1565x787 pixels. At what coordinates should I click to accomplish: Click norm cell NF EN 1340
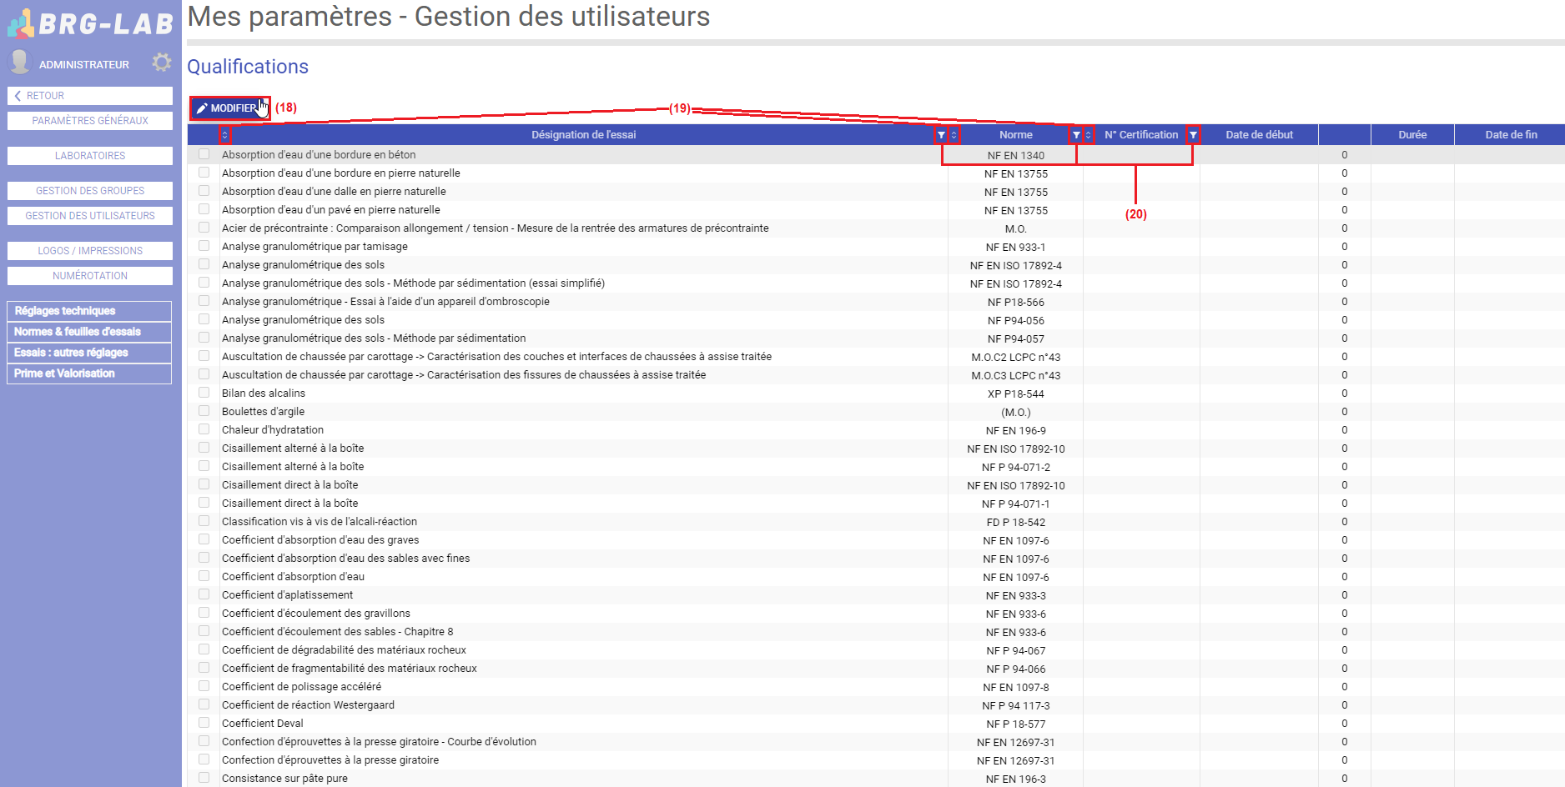pyautogui.click(x=1015, y=156)
